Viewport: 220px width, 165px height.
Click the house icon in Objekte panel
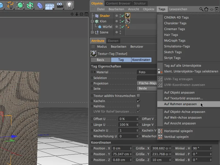tap(206, 9)
